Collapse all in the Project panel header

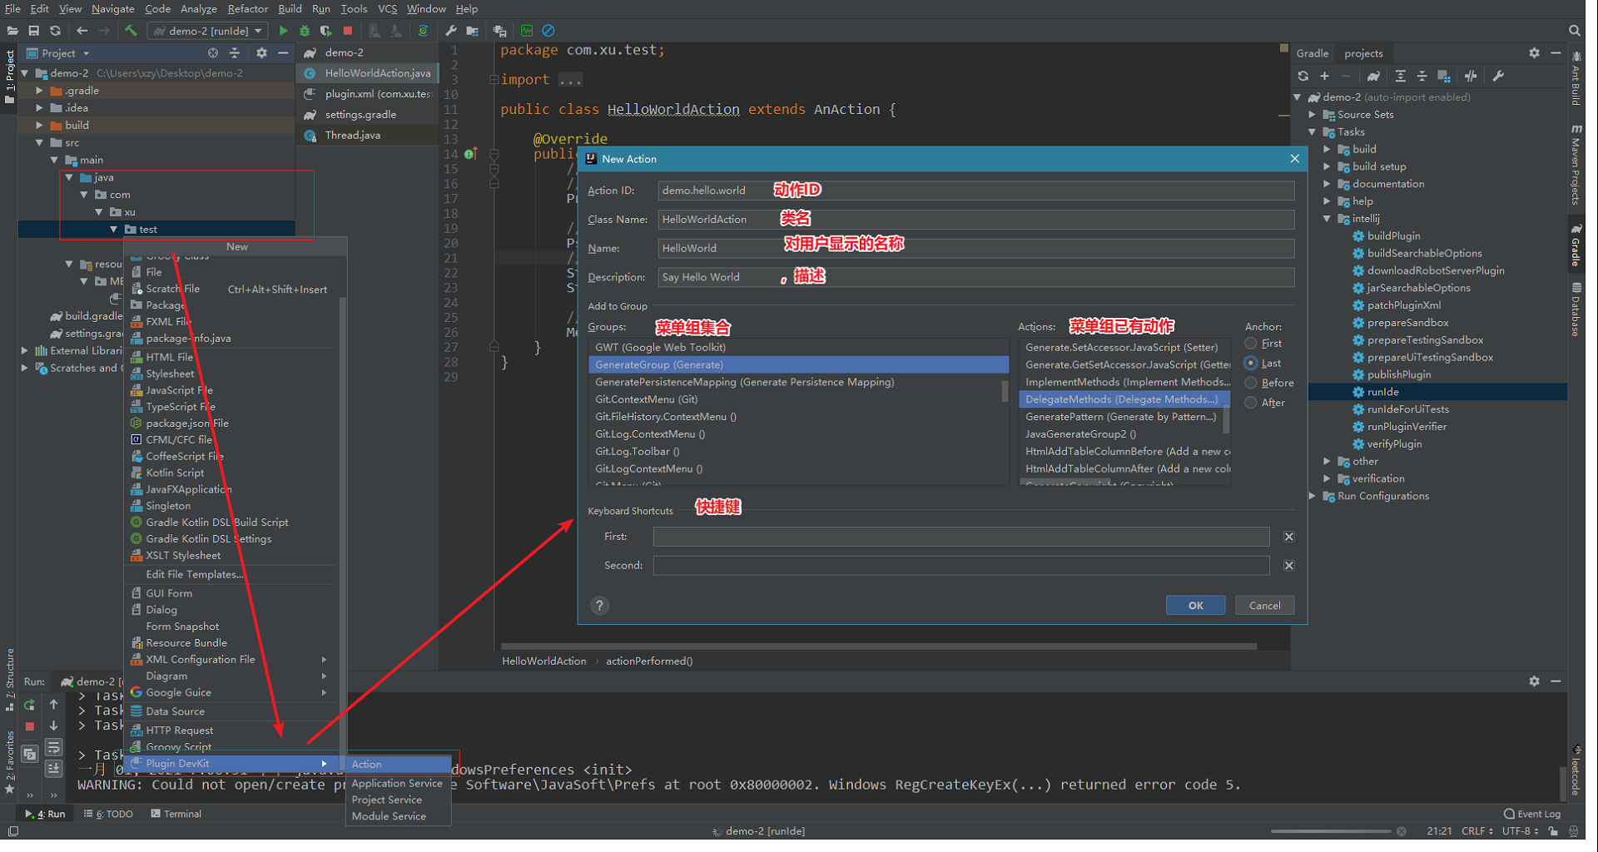click(x=235, y=52)
